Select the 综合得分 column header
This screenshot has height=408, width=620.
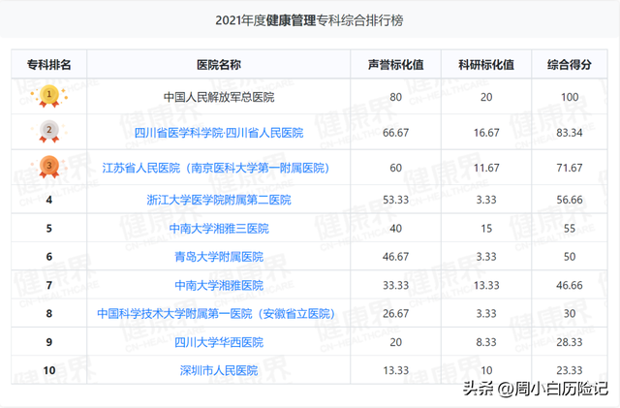(x=570, y=65)
